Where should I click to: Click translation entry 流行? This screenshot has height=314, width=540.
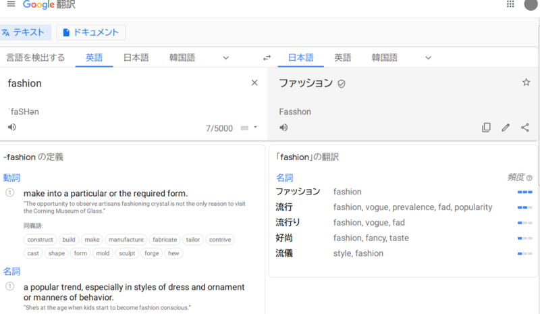click(284, 207)
